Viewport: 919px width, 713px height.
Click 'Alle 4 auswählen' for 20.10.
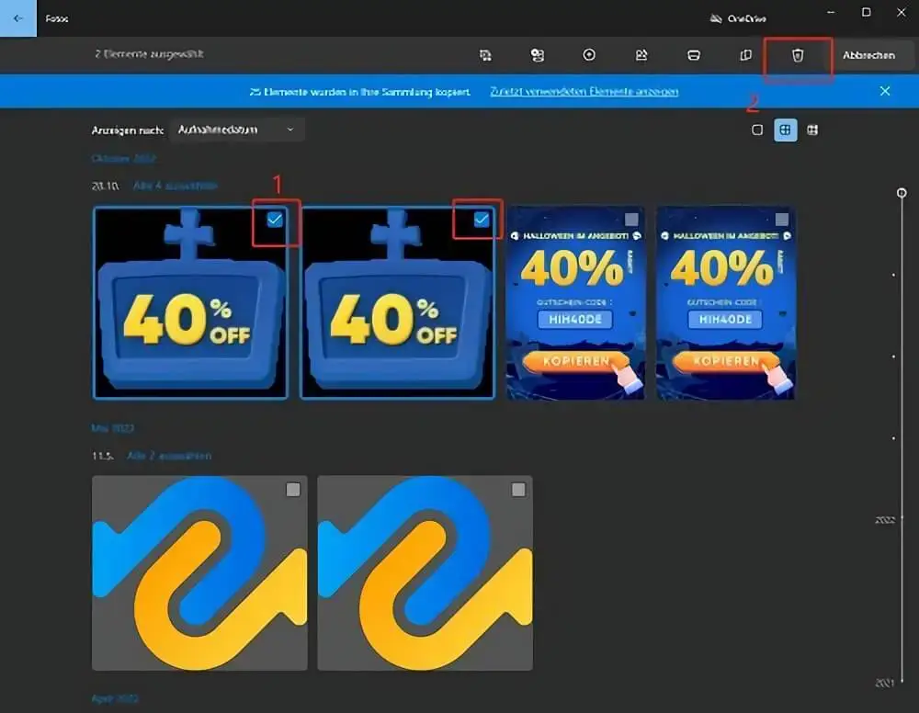(x=176, y=186)
